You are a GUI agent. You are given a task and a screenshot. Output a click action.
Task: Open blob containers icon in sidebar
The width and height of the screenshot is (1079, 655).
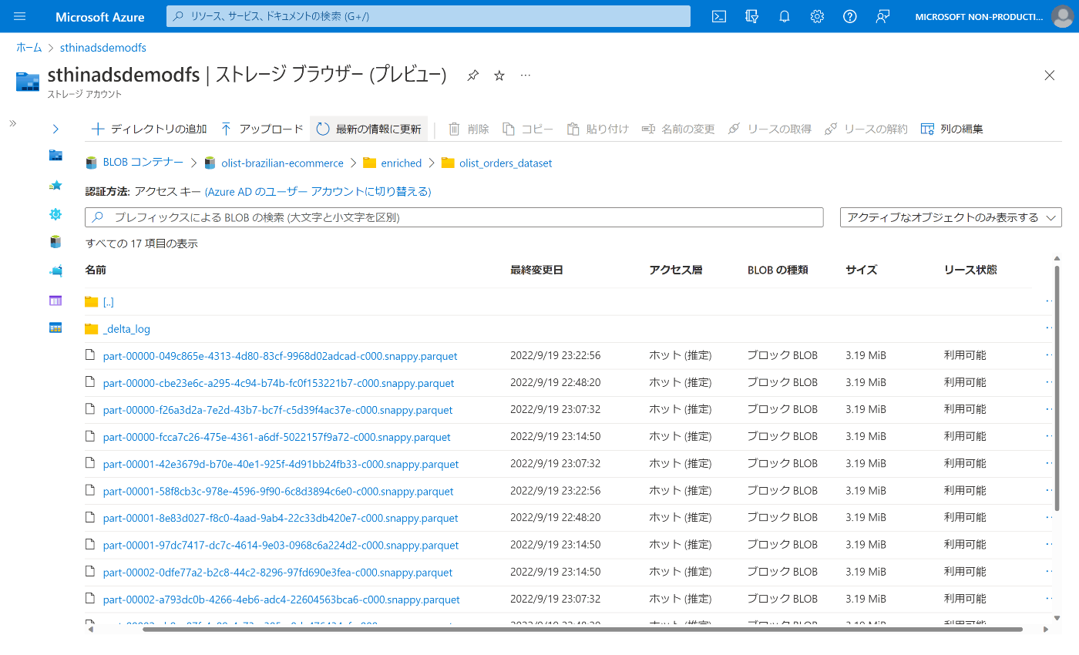(55, 242)
